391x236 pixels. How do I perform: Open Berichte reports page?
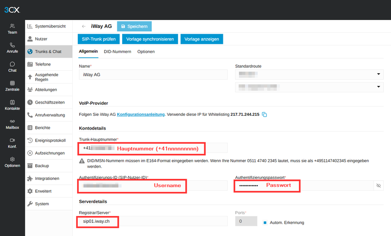click(x=48, y=128)
